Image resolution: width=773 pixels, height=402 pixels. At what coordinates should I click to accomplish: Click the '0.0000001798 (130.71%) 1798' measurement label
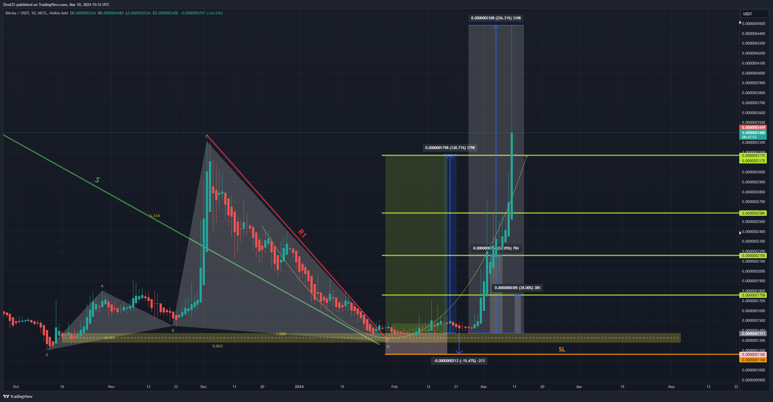tap(450, 148)
